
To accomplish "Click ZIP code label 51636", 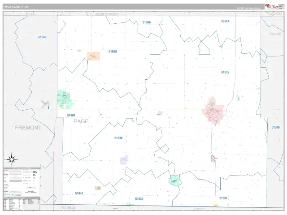I will coord(118,138).
